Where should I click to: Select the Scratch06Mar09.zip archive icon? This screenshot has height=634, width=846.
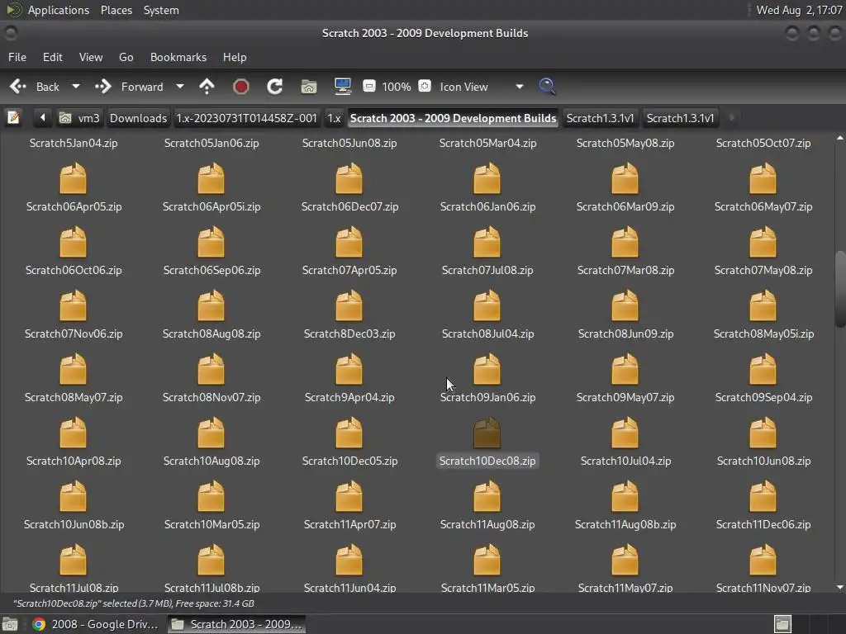tap(625, 179)
